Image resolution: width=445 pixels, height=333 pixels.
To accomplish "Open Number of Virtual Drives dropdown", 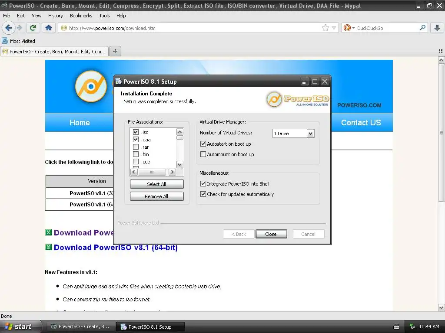I will 310,134.
